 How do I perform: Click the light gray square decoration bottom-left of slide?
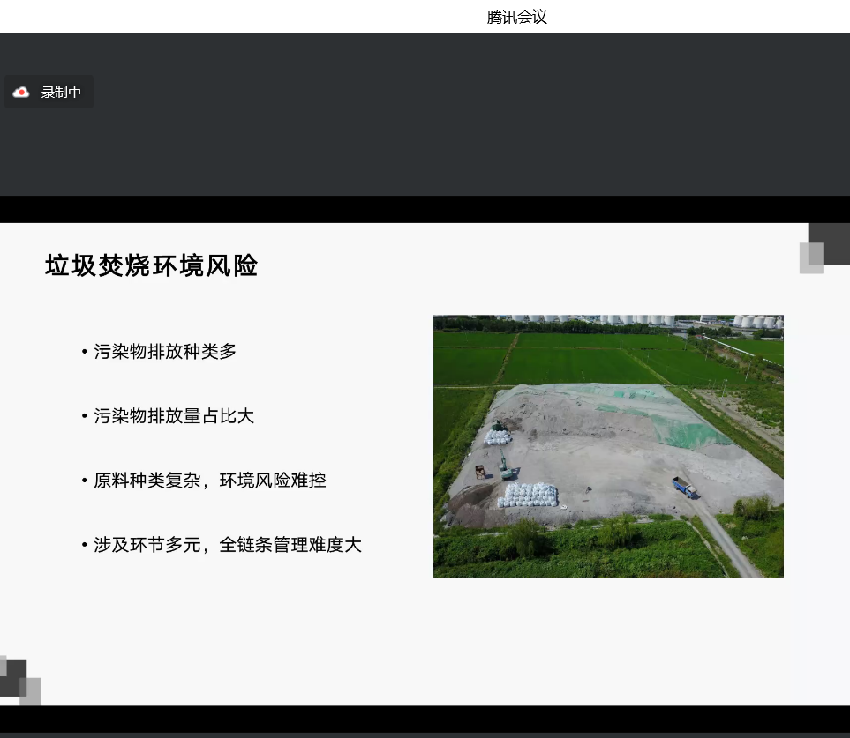pyautogui.click(x=31, y=692)
